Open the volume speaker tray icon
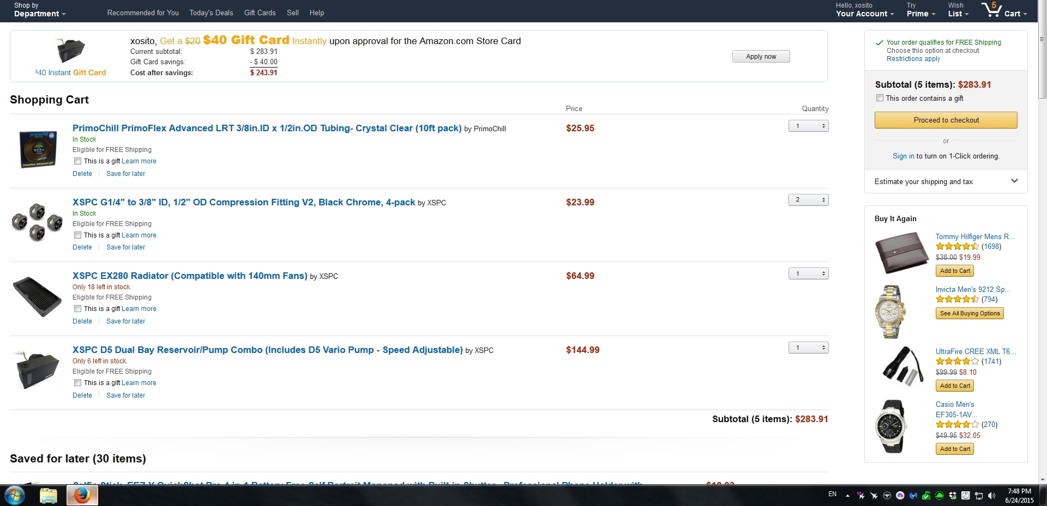 991,496
